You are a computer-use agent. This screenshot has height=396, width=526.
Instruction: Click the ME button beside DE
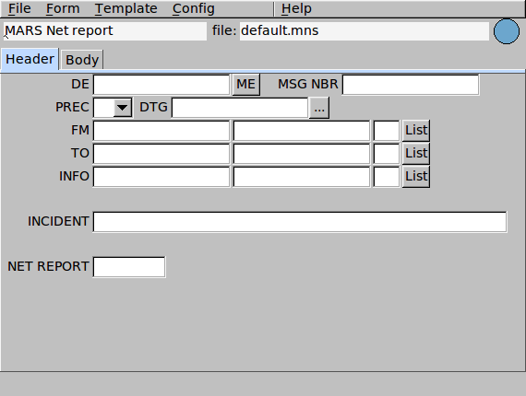pyautogui.click(x=245, y=85)
